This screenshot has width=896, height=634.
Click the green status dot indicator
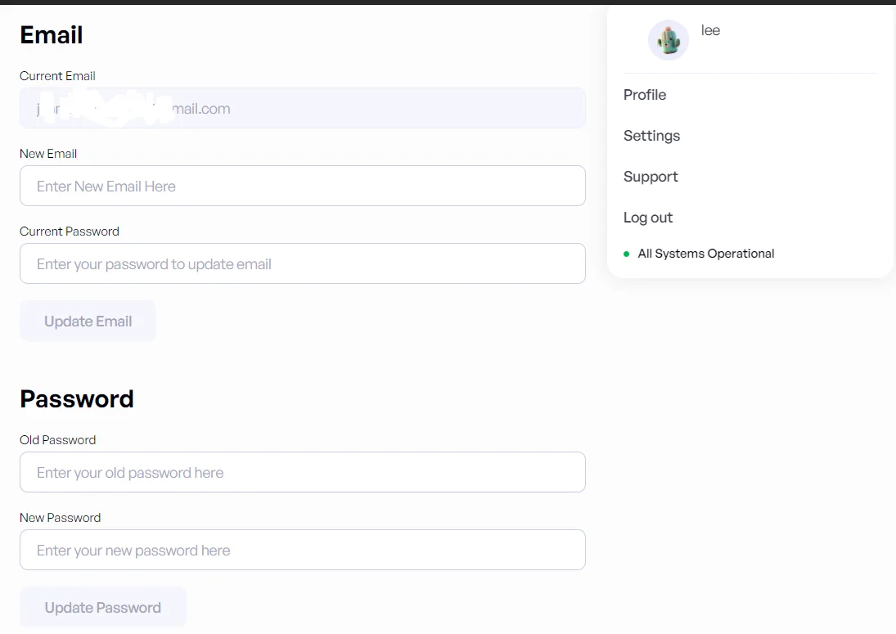coord(626,254)
